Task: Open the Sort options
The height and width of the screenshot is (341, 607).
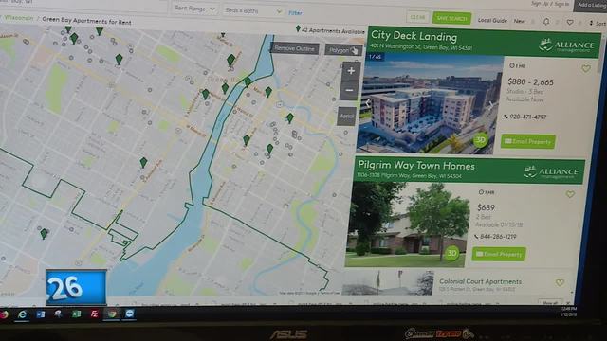Action: [598, 23]
